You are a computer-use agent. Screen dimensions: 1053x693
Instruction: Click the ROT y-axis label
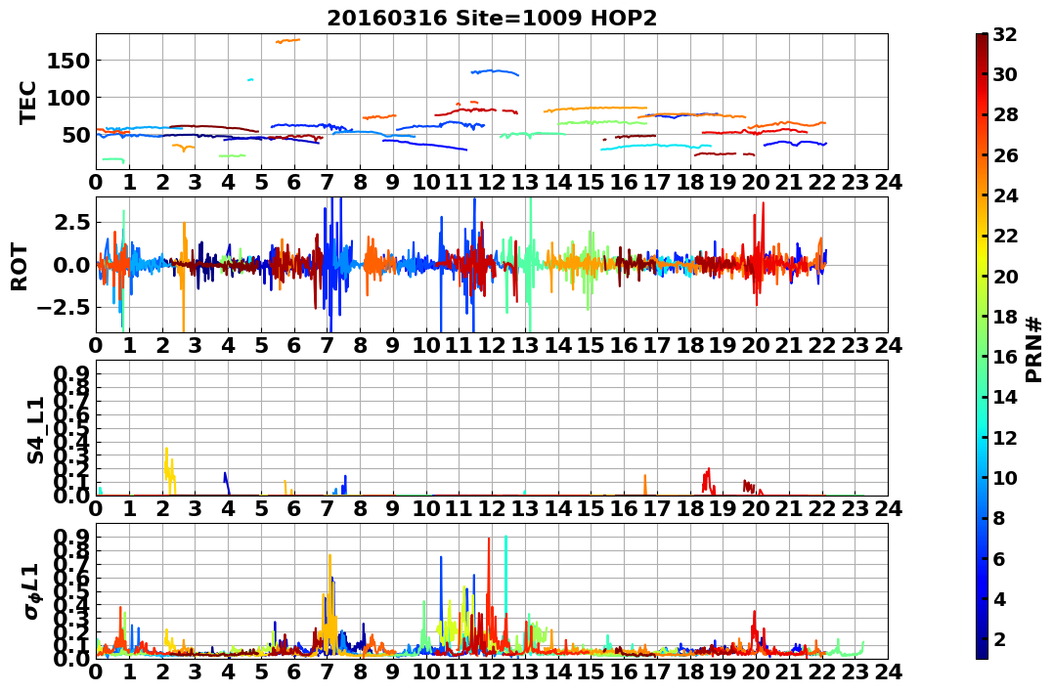[x=20, y=267]
